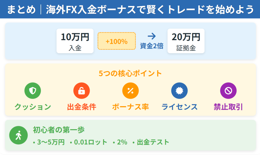260x157 pixels.
Task: Click the 10万円 入金 card
Action: click(75, 41)
